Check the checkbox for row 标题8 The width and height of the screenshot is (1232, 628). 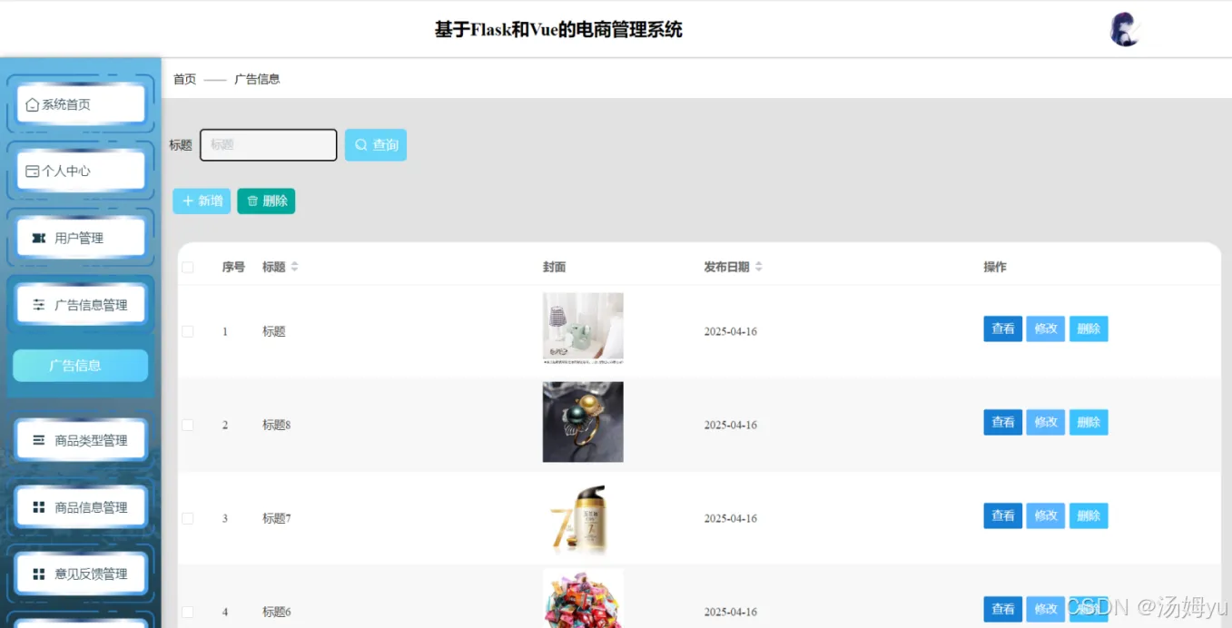(x=188, y=425)
